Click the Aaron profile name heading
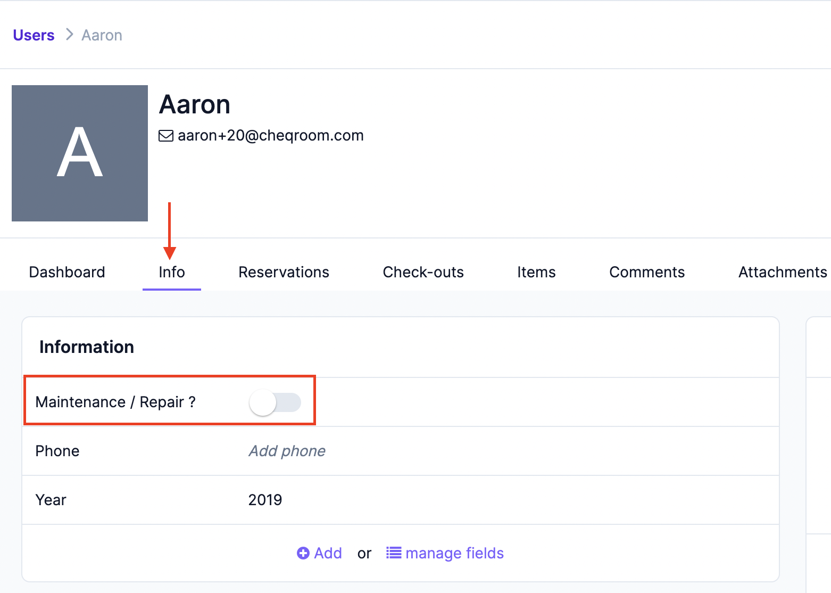The width and height of the screenshot is (831, 593). [x=195, y=104]
